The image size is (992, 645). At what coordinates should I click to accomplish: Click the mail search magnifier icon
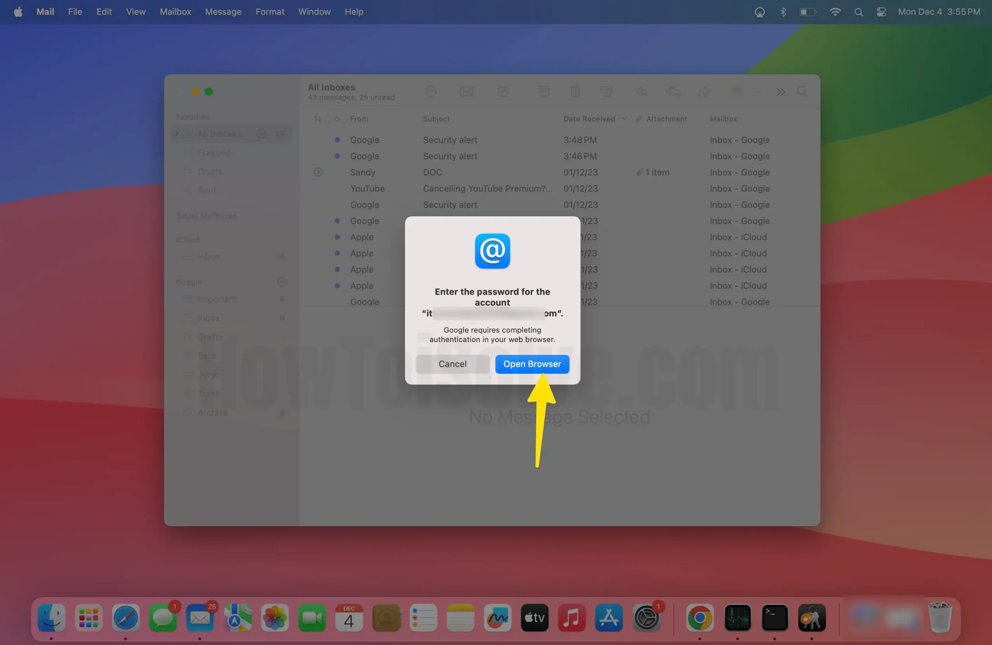(801, 91)
